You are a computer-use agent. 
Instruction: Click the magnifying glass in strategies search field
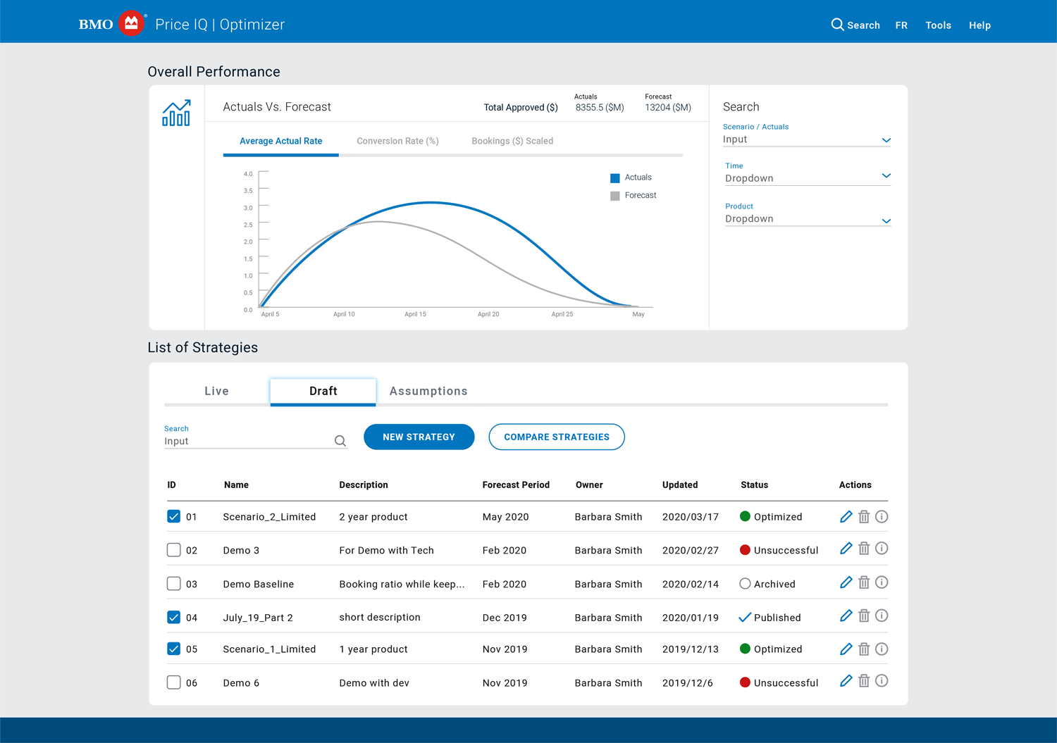340,440
